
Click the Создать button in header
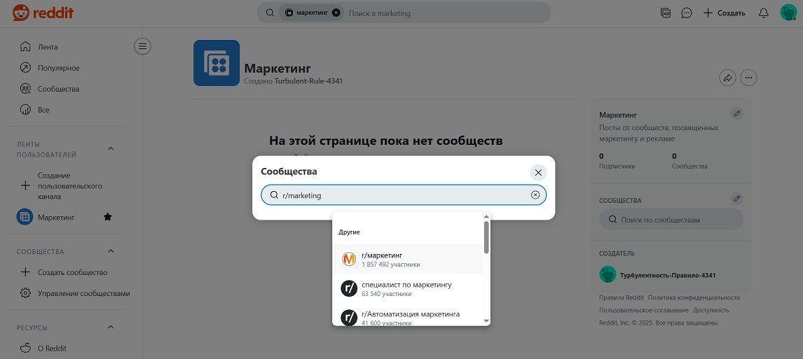(x=724, y=13)
